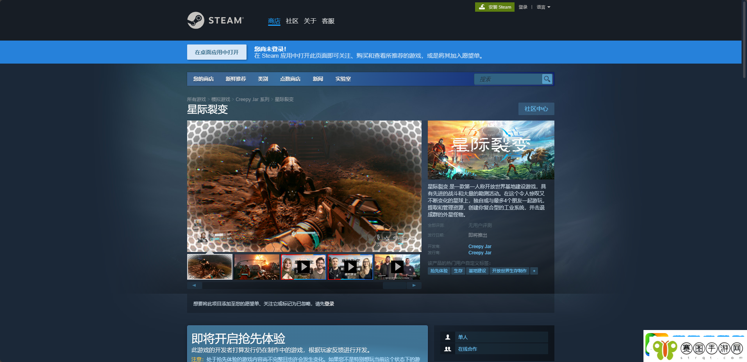The image size is (747, 362).
Task: Click the search magnifier icon
Action: point(547,79)
